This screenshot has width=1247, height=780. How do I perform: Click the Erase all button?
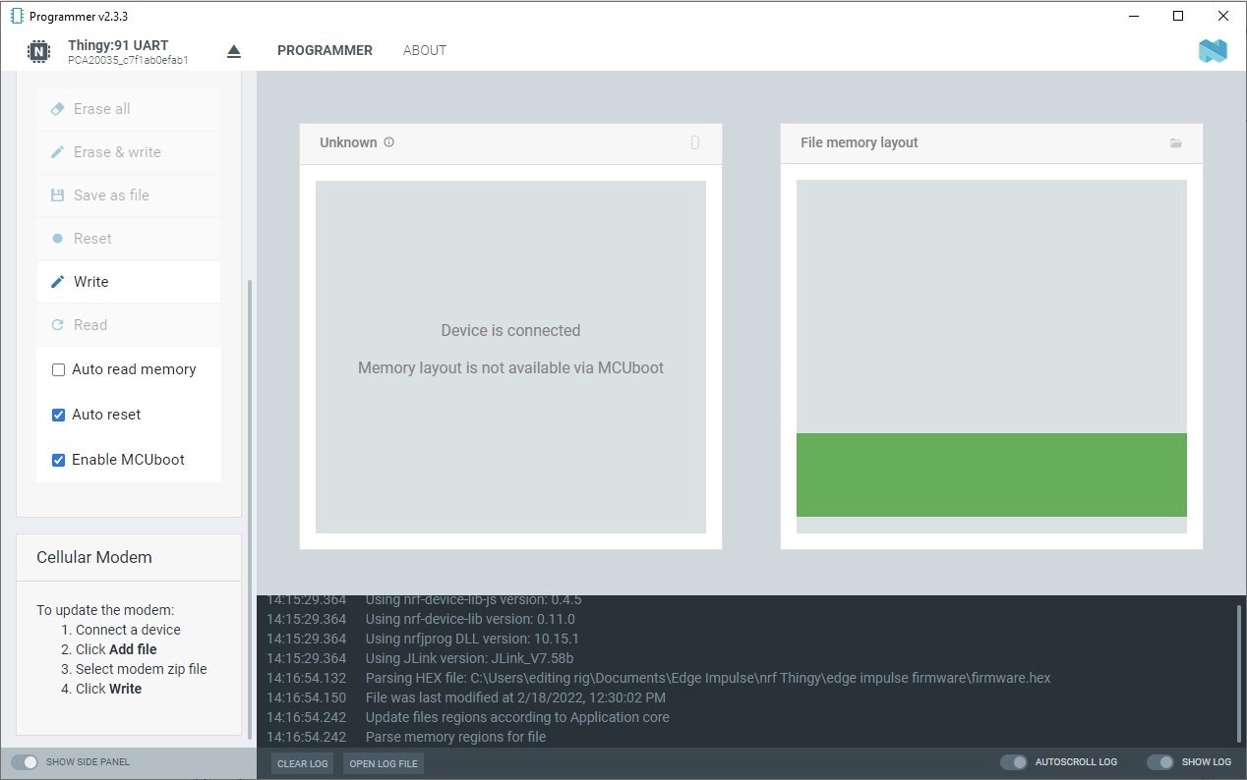click(x=129, y=109)
